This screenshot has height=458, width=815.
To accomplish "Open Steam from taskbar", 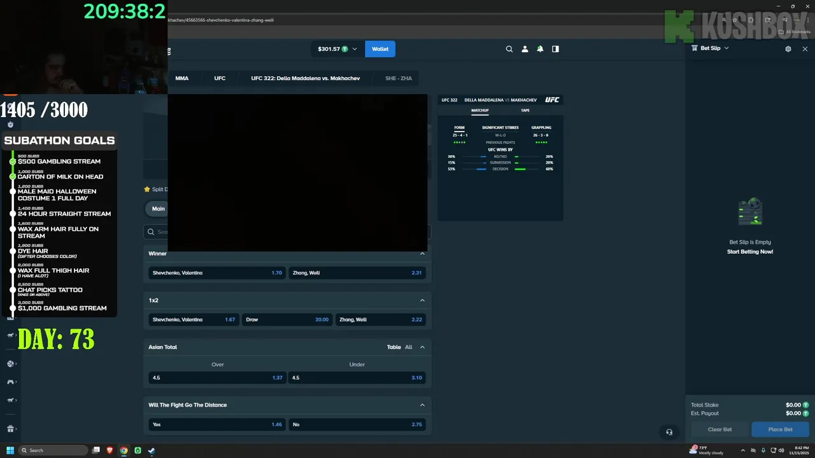I will pos(152,450).
